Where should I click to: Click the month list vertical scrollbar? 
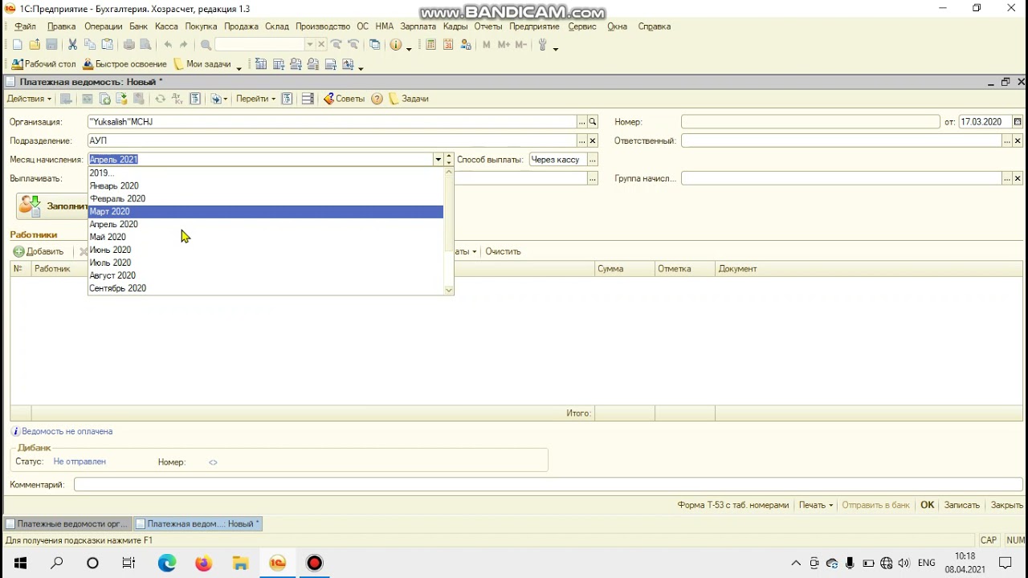coord(449,231)
